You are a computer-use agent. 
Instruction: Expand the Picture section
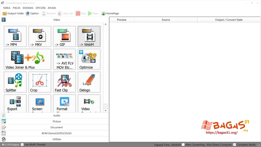coord(57,121)
